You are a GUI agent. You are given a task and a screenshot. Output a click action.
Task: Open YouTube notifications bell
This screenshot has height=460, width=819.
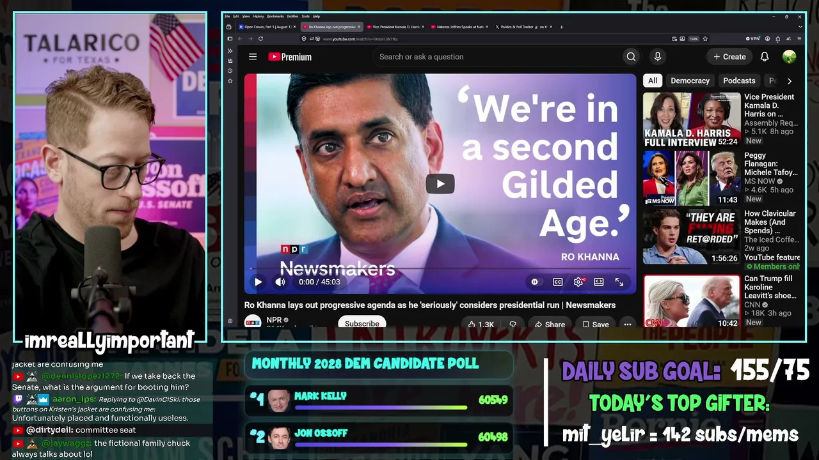click(x=764, y=57)
